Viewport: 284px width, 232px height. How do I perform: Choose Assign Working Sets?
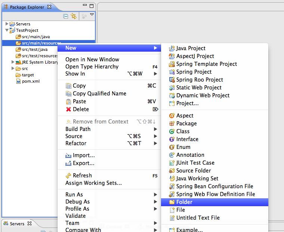(93, 183)
